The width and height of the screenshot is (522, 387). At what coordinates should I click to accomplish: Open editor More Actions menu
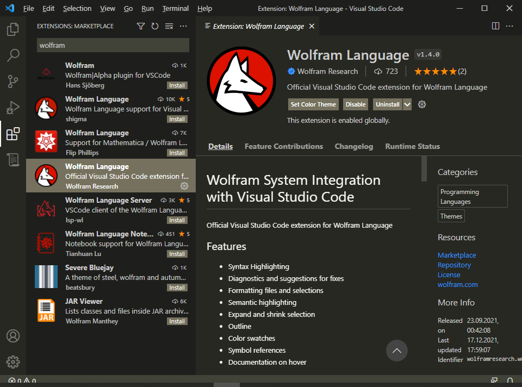pyautogui.click(x=509, y=26)
